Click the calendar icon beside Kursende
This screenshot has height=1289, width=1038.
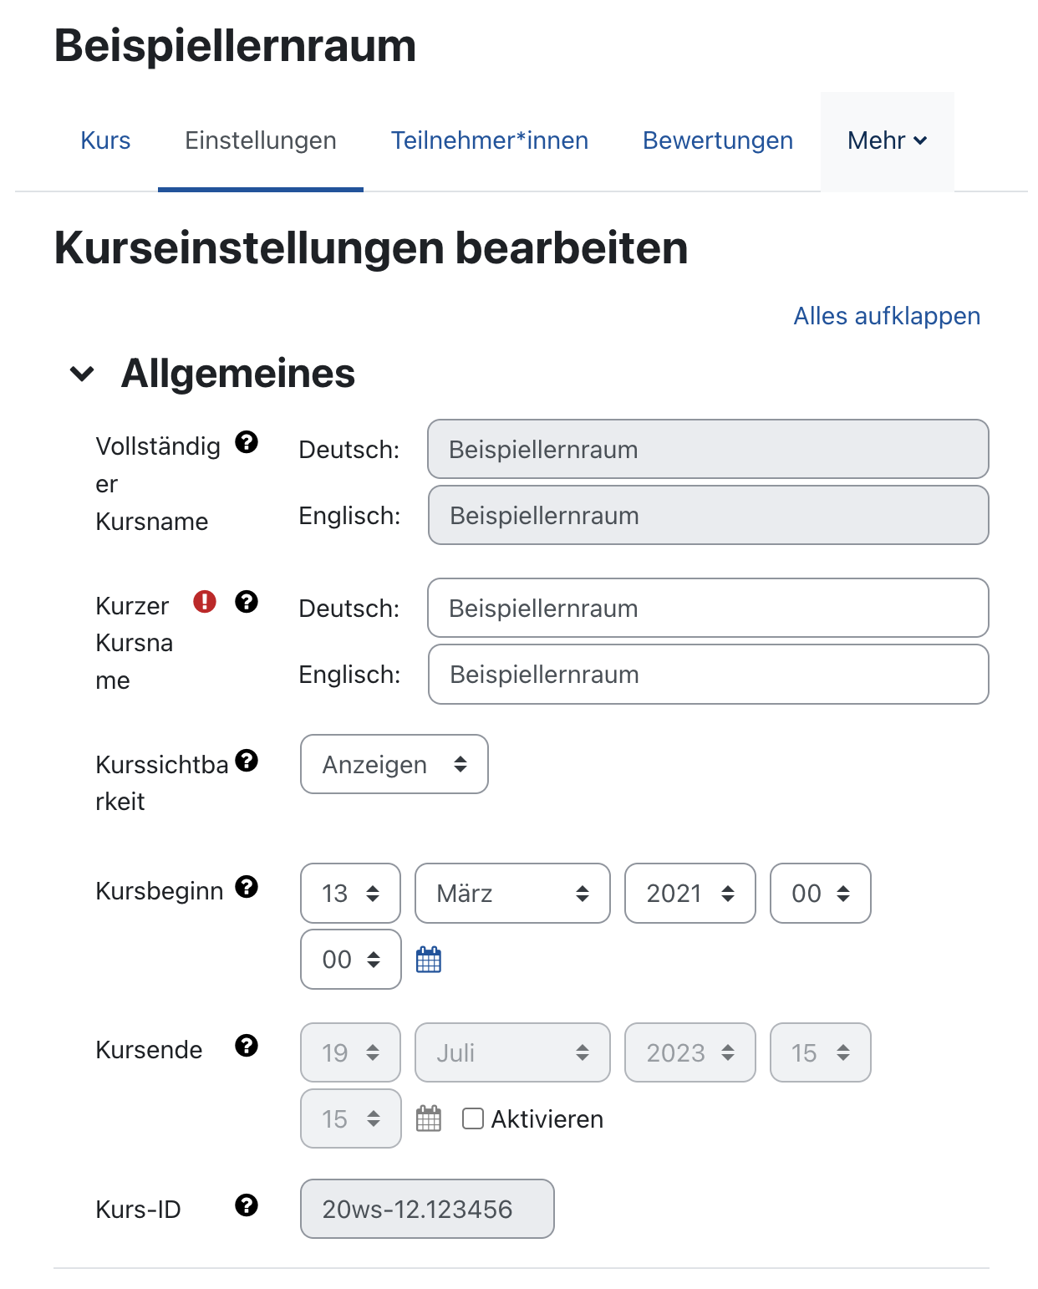pos(429,1118)
